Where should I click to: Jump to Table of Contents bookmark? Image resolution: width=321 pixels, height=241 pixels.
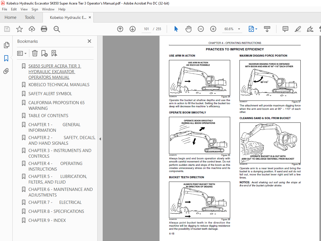pos(48,115)
